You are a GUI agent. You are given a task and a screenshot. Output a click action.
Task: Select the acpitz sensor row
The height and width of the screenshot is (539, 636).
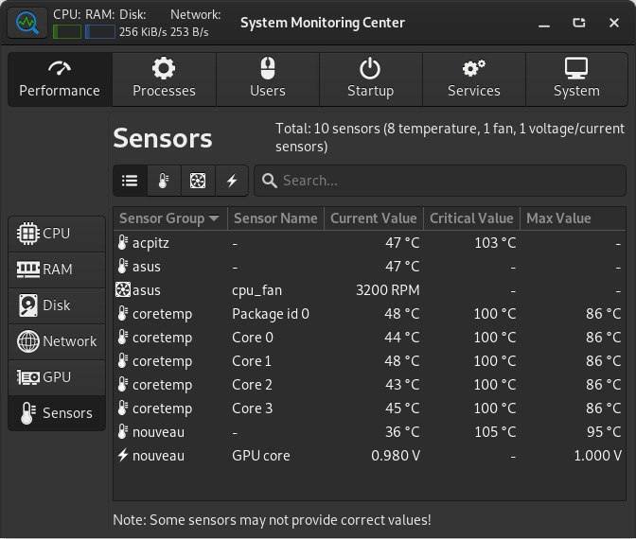click(369, 243)
